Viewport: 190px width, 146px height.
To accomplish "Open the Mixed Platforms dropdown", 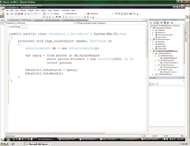I will (85, 14).
